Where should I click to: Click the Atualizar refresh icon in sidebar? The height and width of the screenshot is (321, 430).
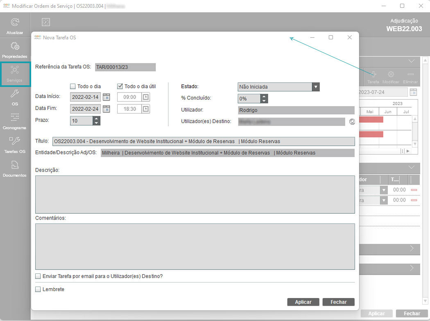[x=15, y=23]
